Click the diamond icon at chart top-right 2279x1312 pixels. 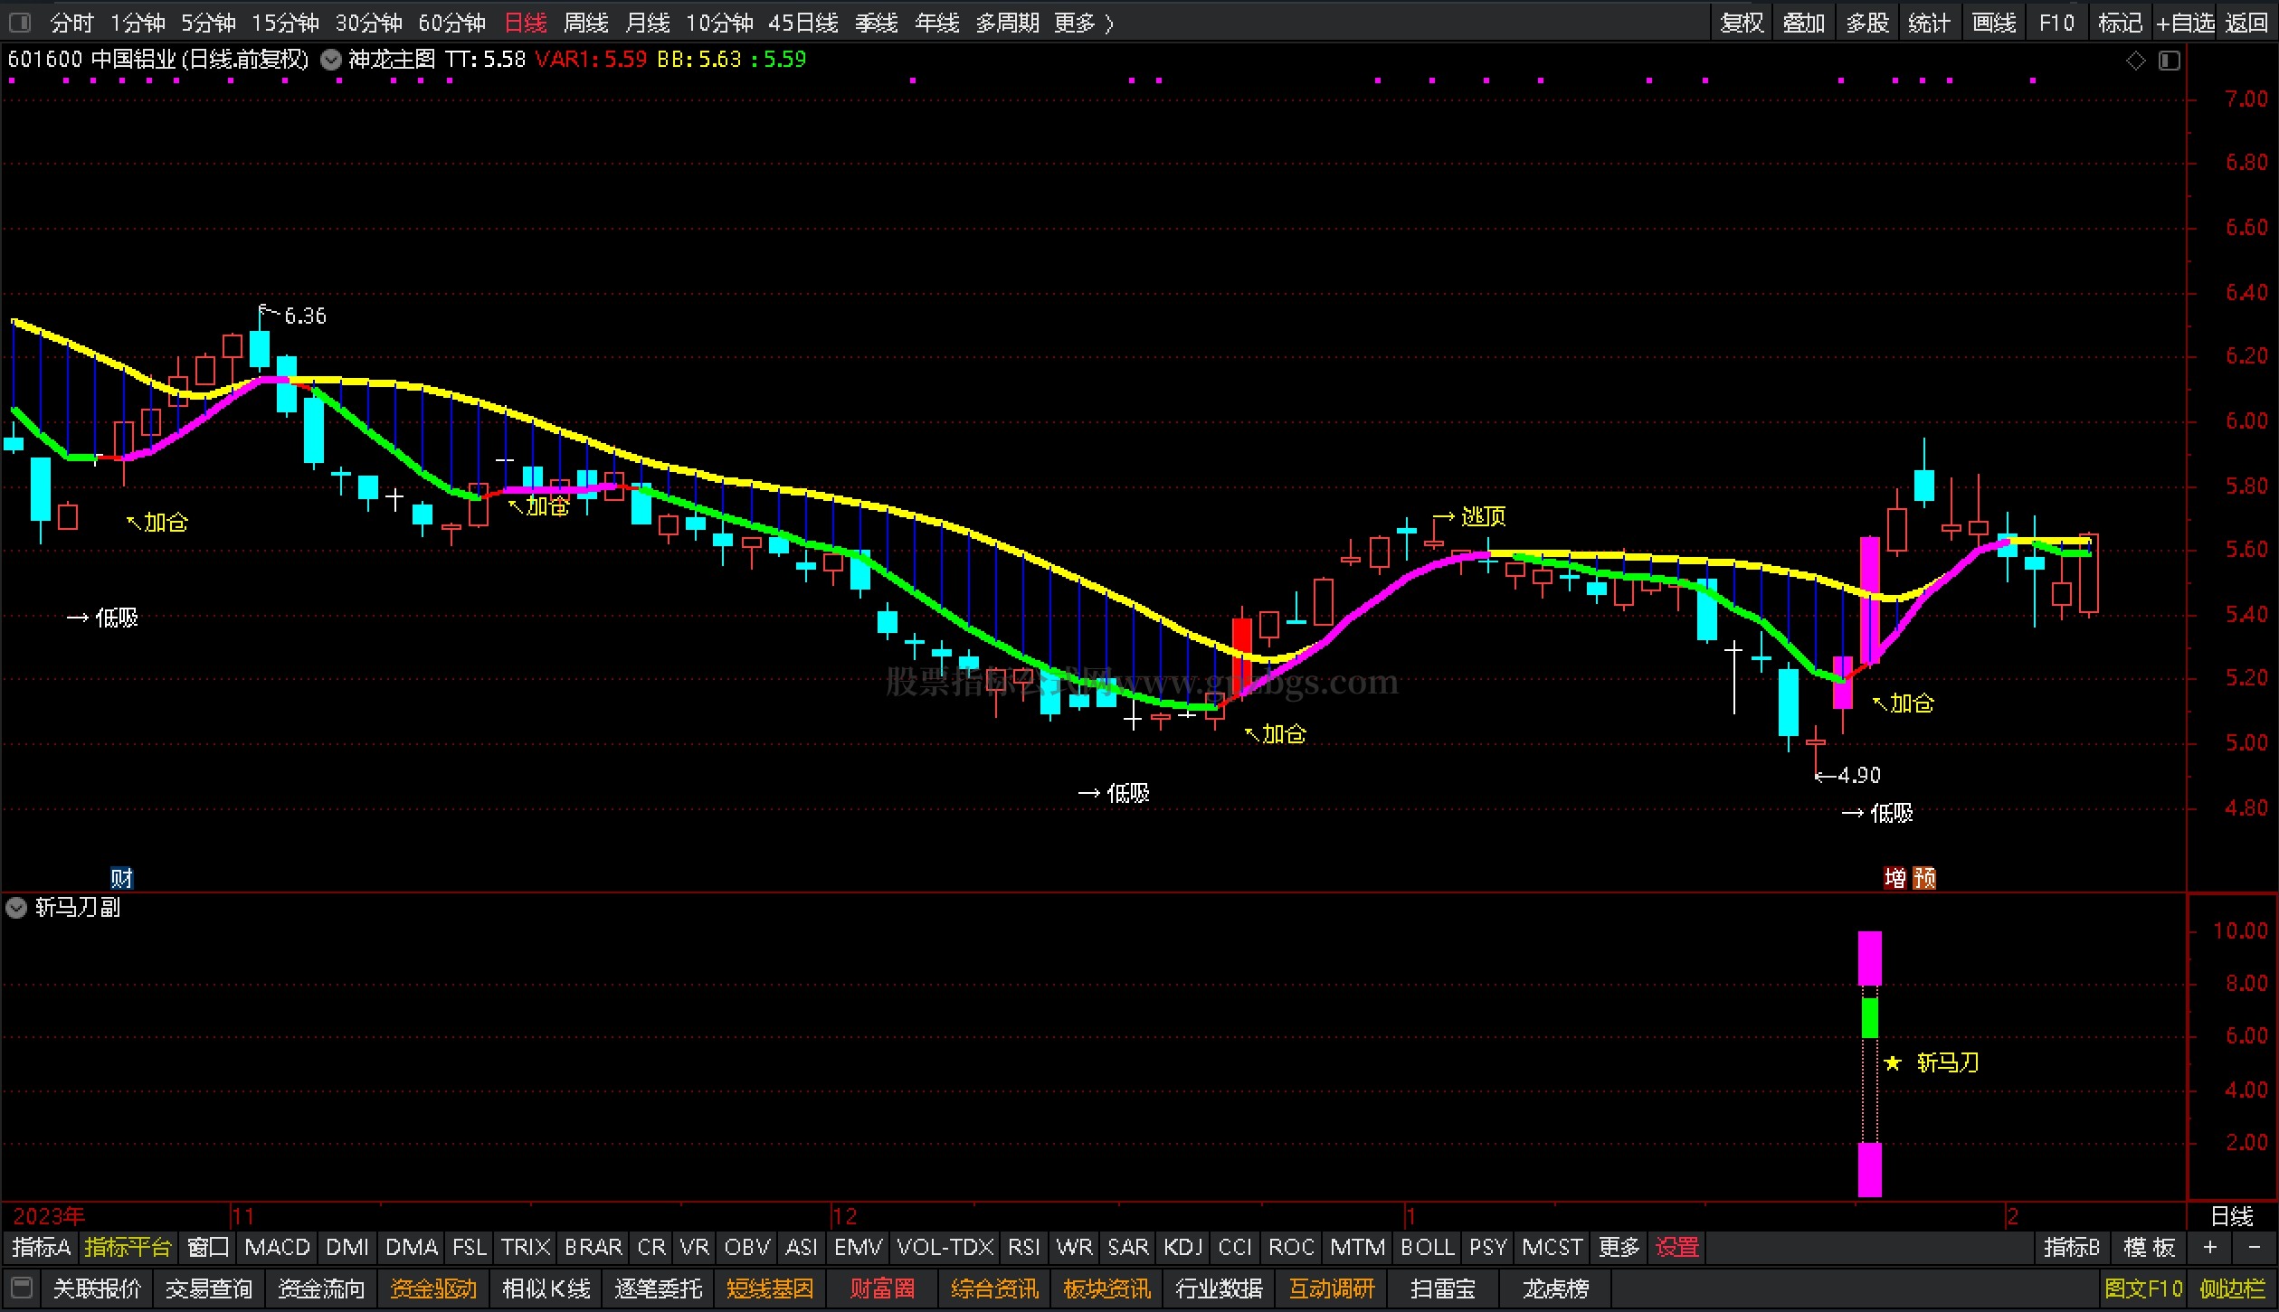[x=2136, y=61]
